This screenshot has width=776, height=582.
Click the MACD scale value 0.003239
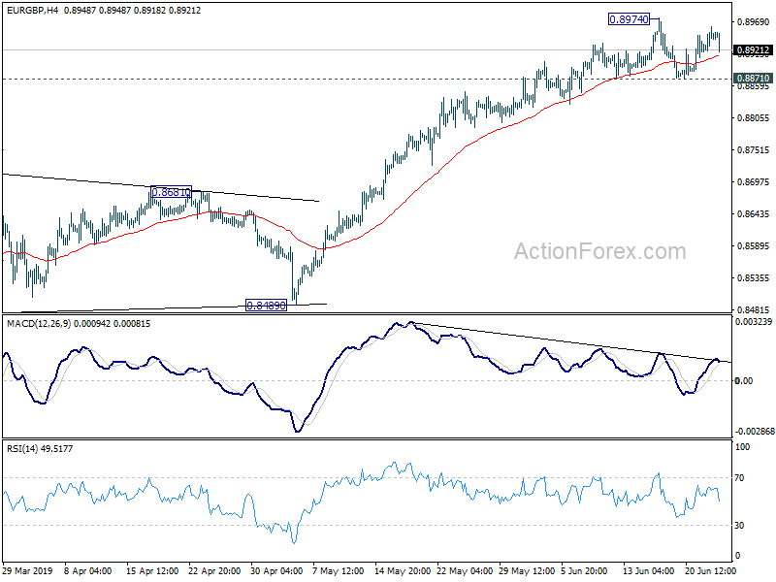pyautogui.click(x=754, y=322)
